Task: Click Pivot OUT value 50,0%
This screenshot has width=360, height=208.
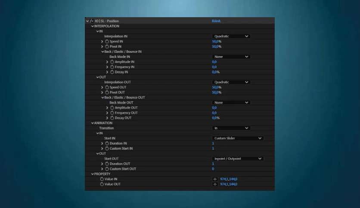Action: pyautogui.click(x=217, y=92)
